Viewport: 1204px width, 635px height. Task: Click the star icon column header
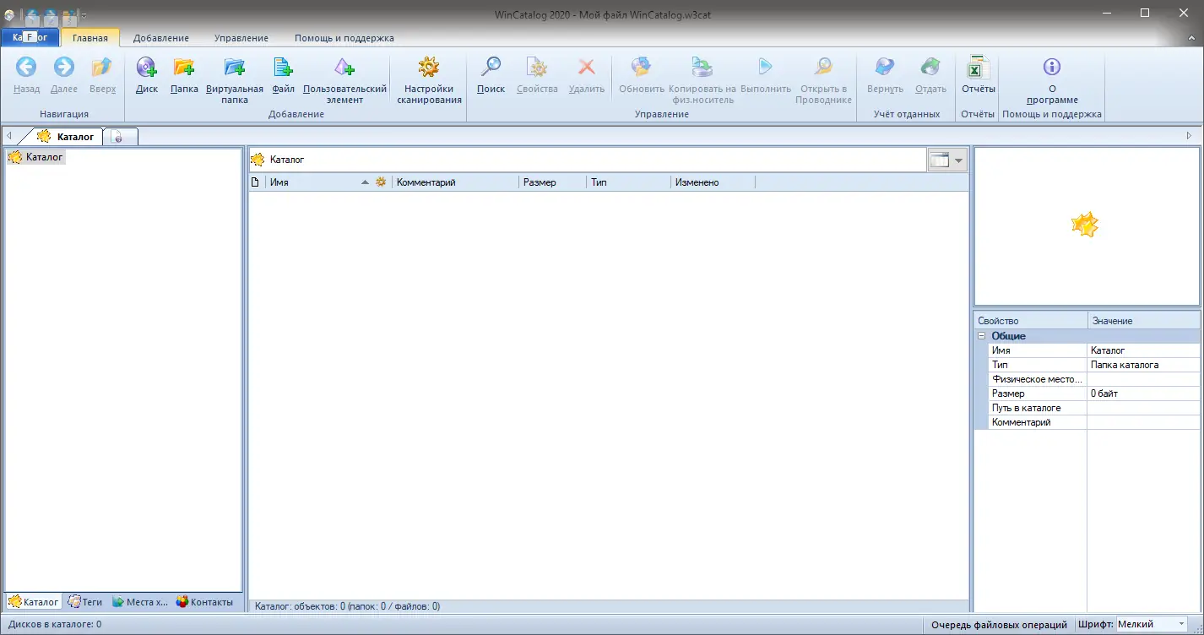click(x=381, y=182)
